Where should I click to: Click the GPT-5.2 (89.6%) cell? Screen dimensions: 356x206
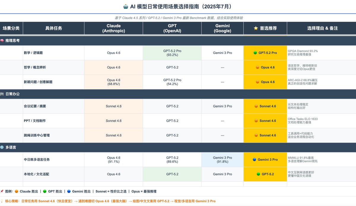pos(172,160)
